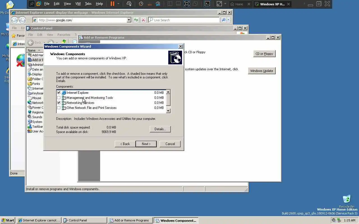359x224 pixels.
Task: Stop loading the page in Internet Explorer
Action: [143, 20]
